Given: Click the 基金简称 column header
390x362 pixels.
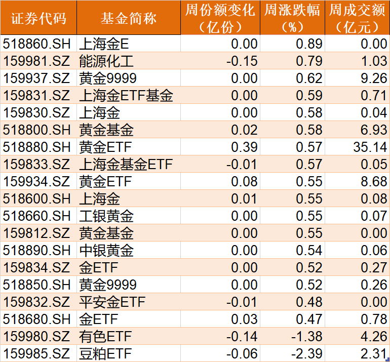Looking at the screenshot, I should 129,18.
